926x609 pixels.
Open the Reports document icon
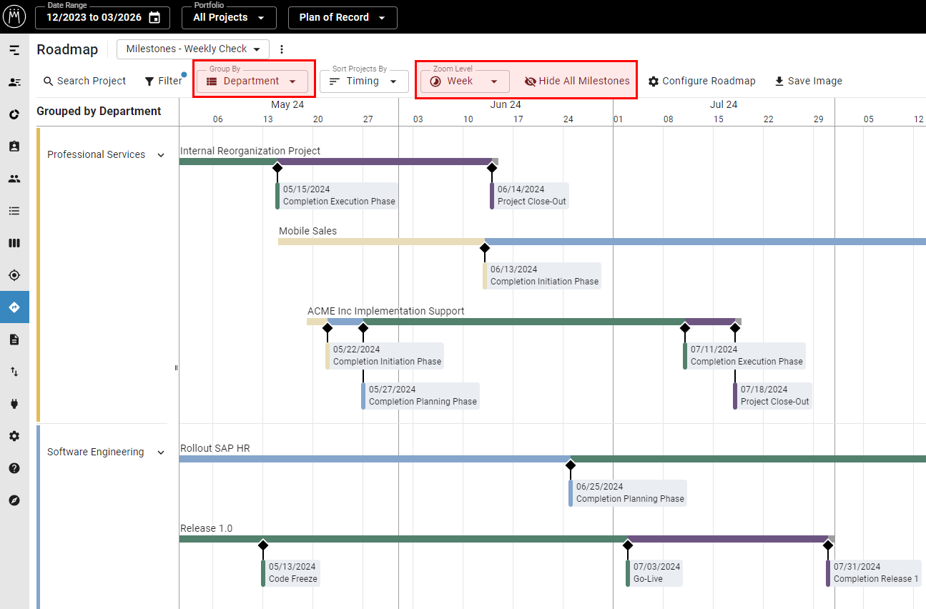(x=14, y=339)
